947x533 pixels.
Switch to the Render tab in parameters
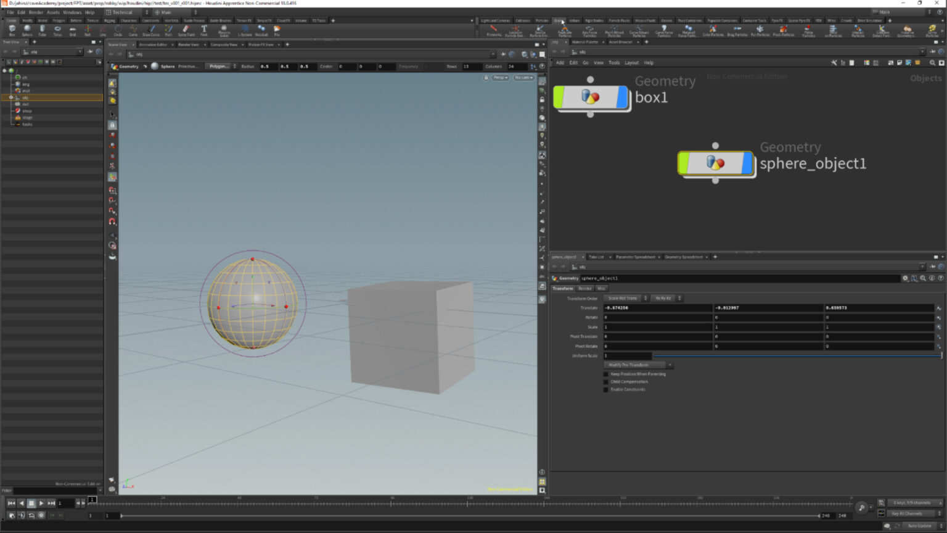click(584, 288)
